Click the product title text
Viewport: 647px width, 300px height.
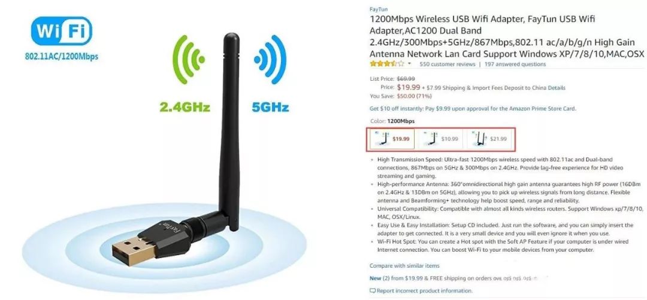[507, 36]
